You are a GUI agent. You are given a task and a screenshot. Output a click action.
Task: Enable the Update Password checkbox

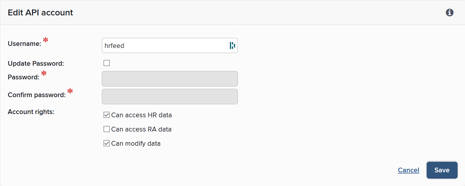pyautogui.click(x=107, y=63)
